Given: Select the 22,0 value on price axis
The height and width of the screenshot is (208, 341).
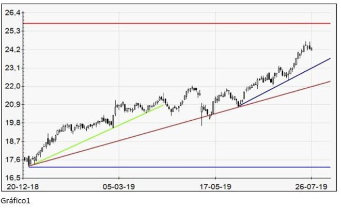Looking at the screenshot, I should 14,86.
